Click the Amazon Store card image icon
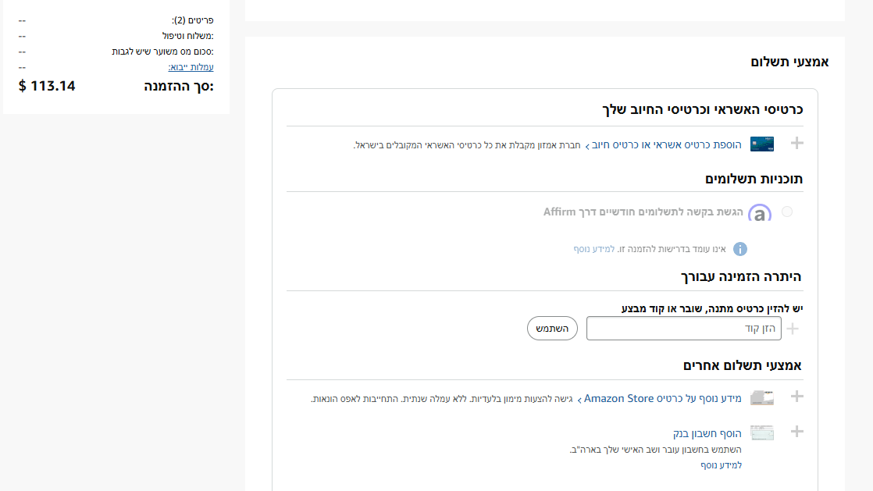The width and height of the screenshot is (873, 491). [x=761, y=398]
